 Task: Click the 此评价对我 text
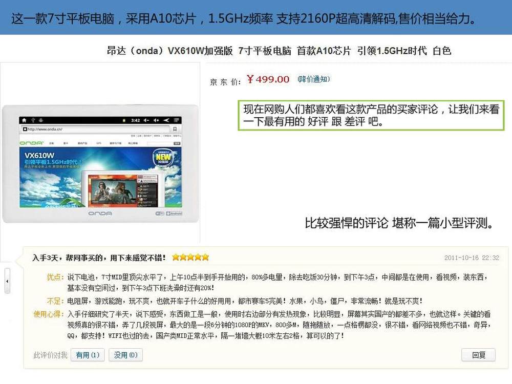point(50,355)
